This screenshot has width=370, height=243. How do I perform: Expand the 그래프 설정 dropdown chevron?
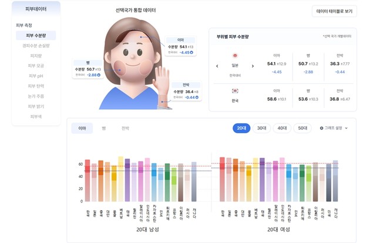(347, 128)
